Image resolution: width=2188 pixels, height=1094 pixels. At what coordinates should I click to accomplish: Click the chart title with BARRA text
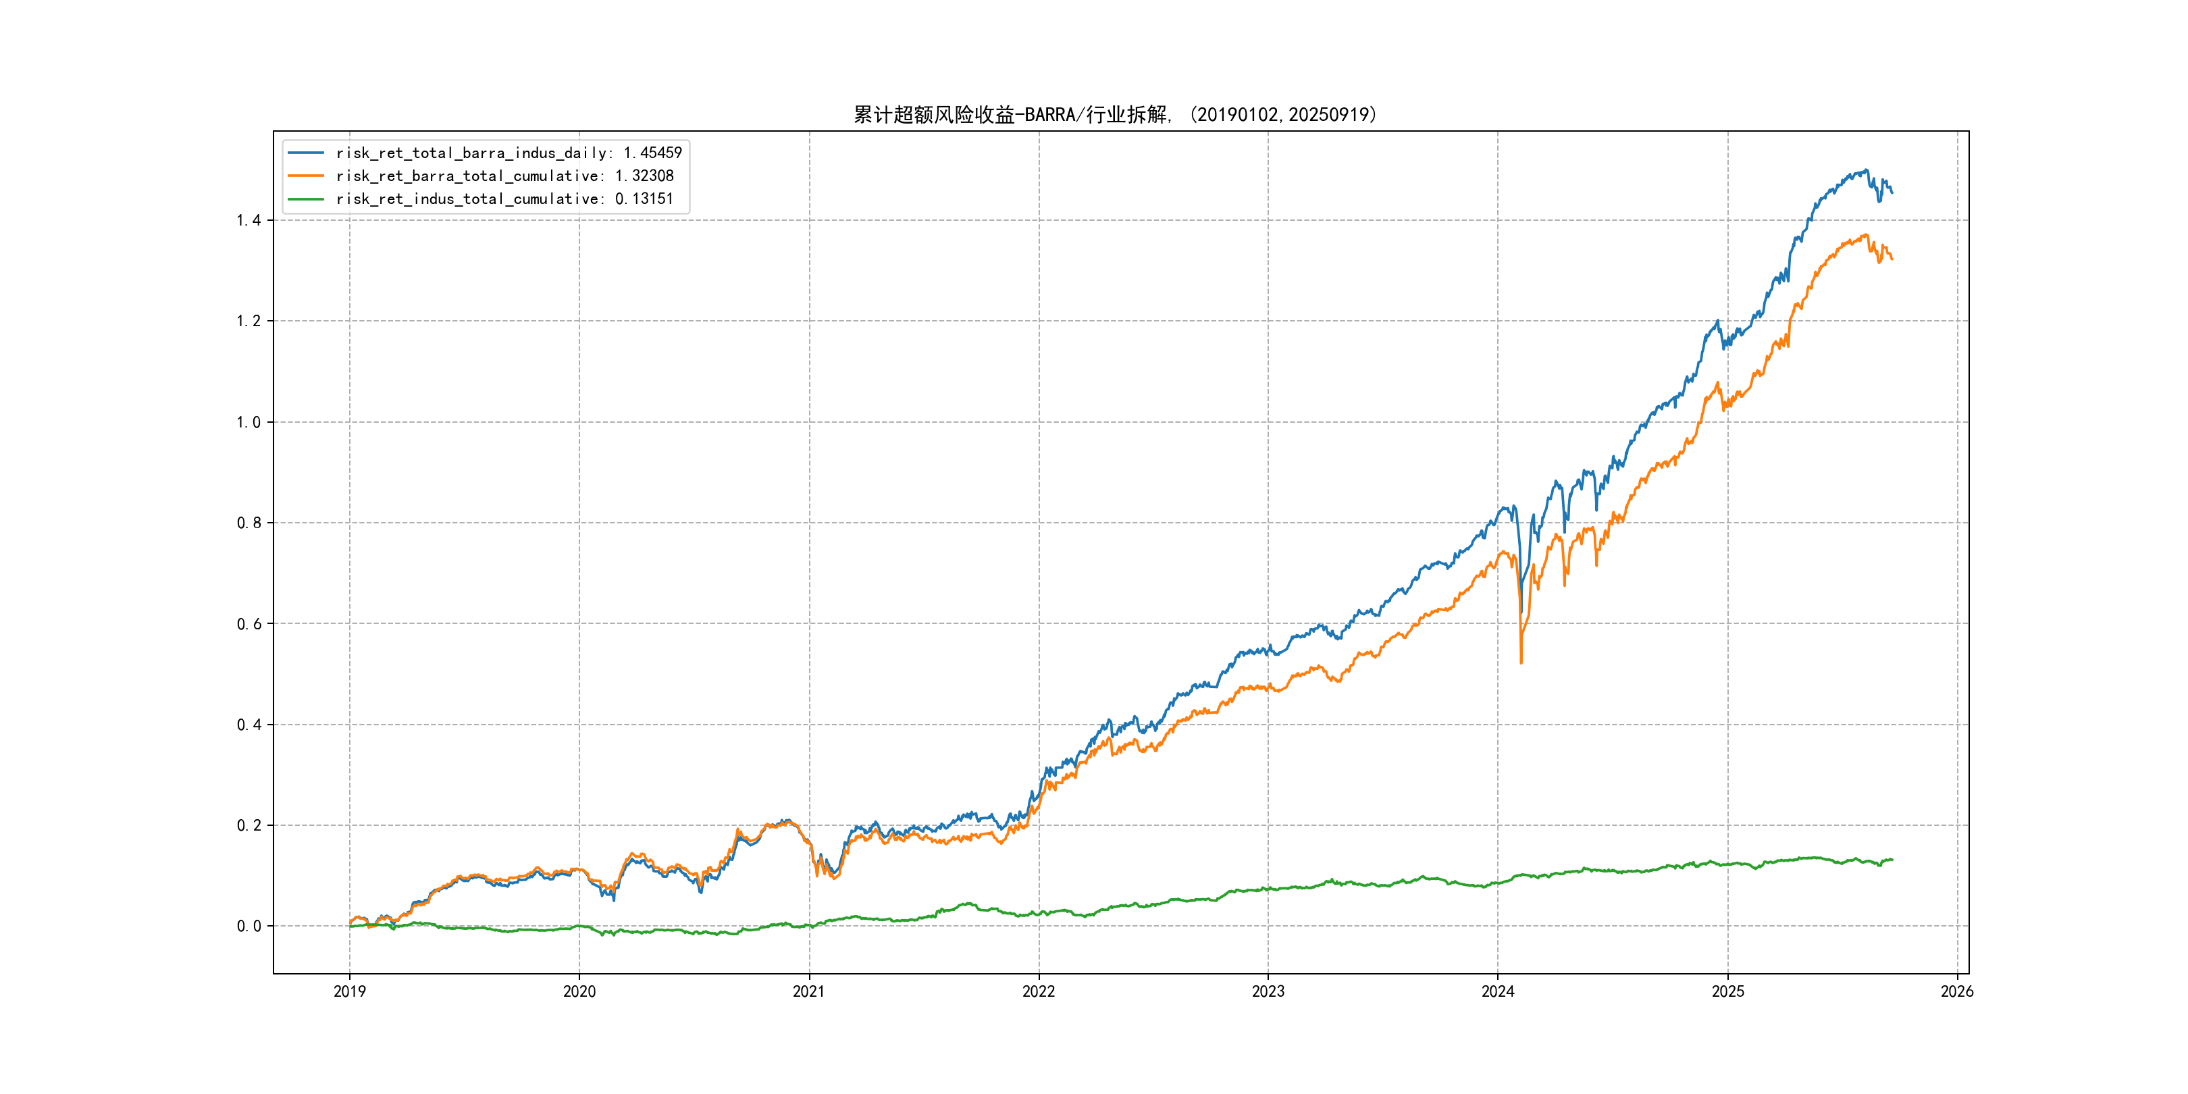tap(1115, 115)
